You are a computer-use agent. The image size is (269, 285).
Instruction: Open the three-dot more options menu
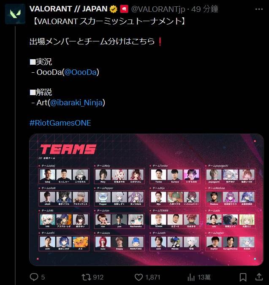click(x=259, y=9)
